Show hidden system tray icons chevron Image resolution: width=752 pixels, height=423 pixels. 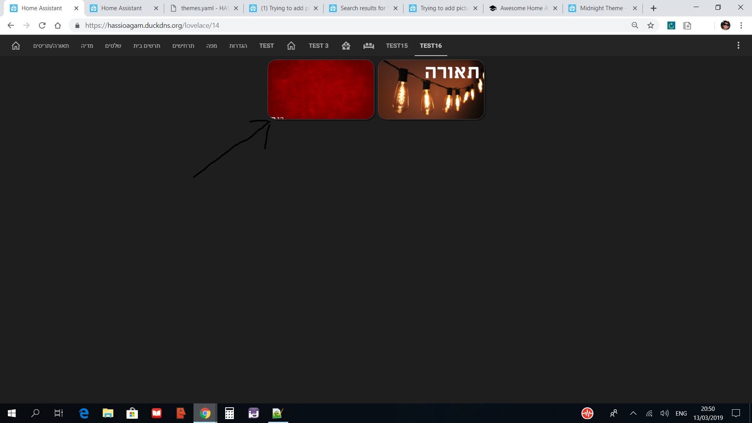pyautogui.click(x=633, y=413)
